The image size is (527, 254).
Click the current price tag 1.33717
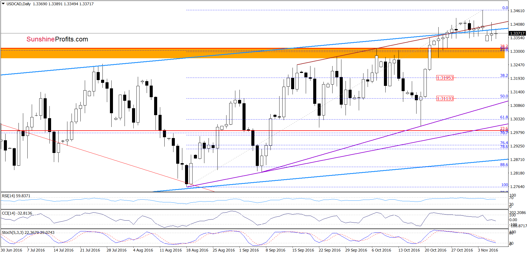[x=517, y=33]
